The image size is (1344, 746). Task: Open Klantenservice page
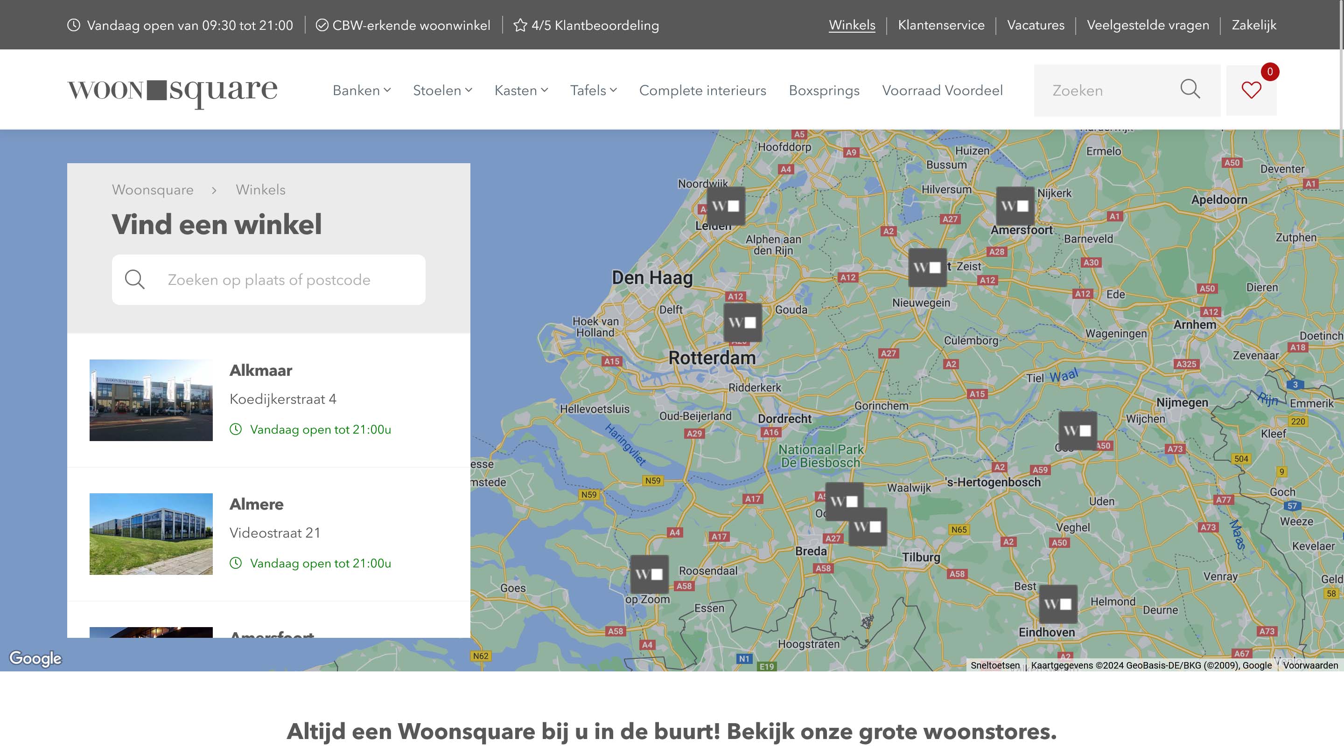pyautogui.click(x=941, y=25)
